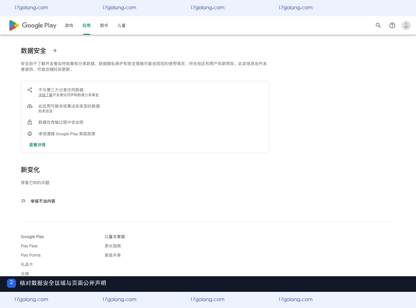The width and height of the screenshot is (416, 308).
Task: Click 查看详情 in data safety card
Action: point(37,145)
